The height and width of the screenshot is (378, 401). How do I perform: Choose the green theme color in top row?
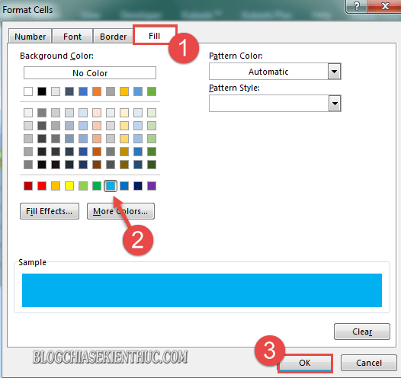click(x=152, y=91)
